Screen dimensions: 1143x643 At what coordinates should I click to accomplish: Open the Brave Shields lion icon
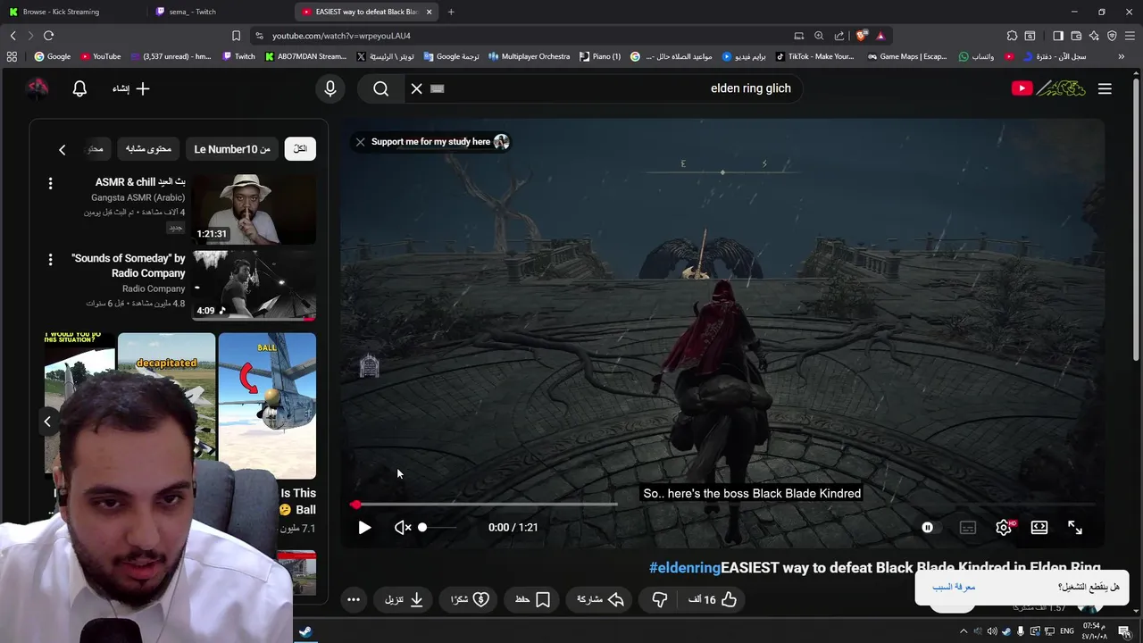[x=861, y=36]
